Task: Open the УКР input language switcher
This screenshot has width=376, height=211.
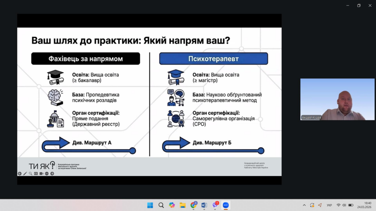Action: (329, 205)
